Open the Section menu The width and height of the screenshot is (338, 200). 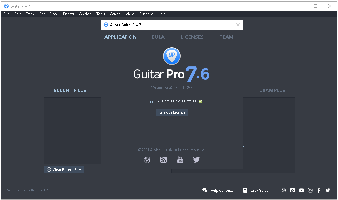[x=85, y=14]
